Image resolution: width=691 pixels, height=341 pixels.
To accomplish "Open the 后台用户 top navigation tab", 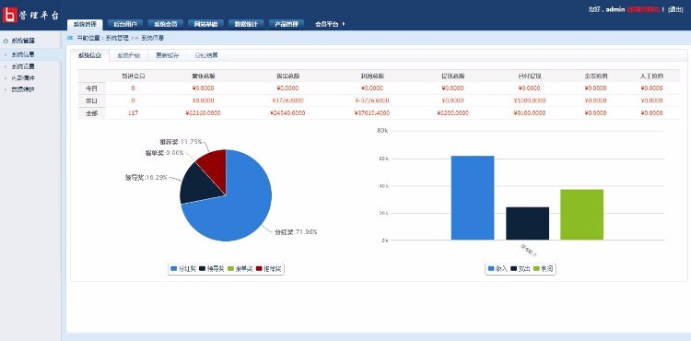I will tap(125, 24).
